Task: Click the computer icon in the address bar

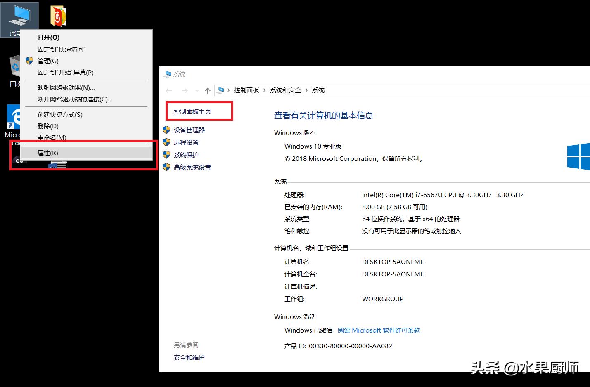Action: [x=221, y=90]
